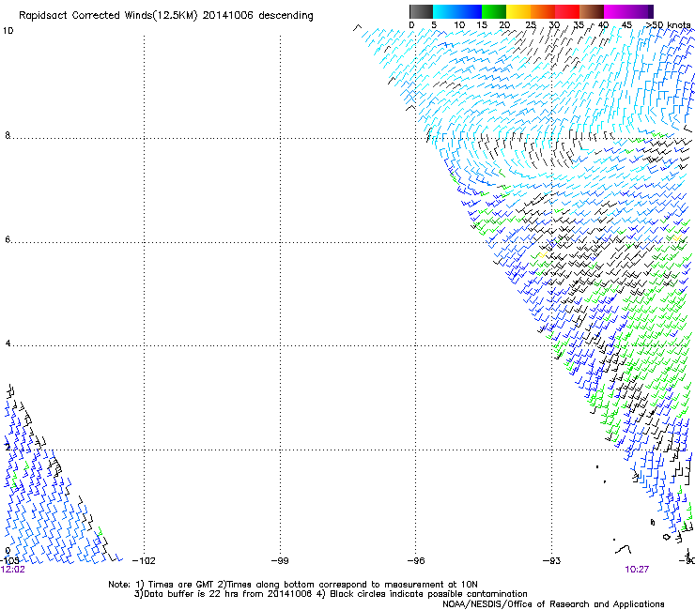Click the purple time stamp '12:02'

[x=13, y=570]
